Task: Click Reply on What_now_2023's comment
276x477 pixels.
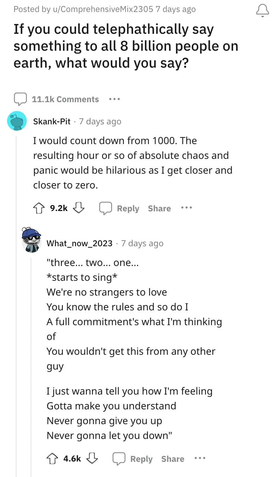Action: (x=142, y=459)
